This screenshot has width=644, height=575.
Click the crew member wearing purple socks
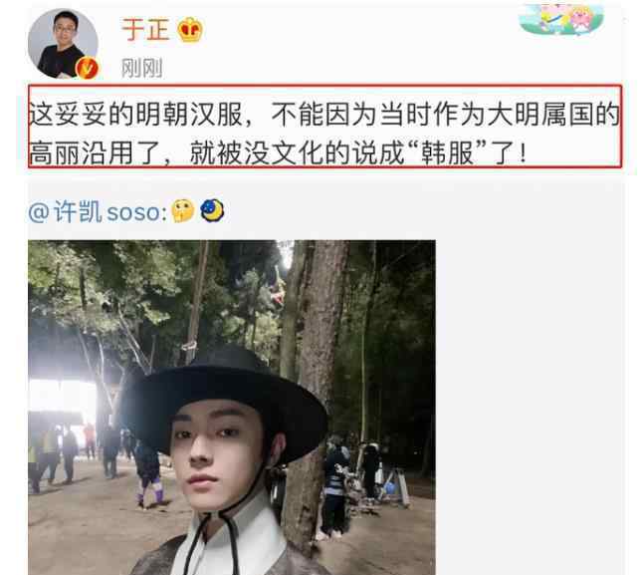(x=148, y=473)
